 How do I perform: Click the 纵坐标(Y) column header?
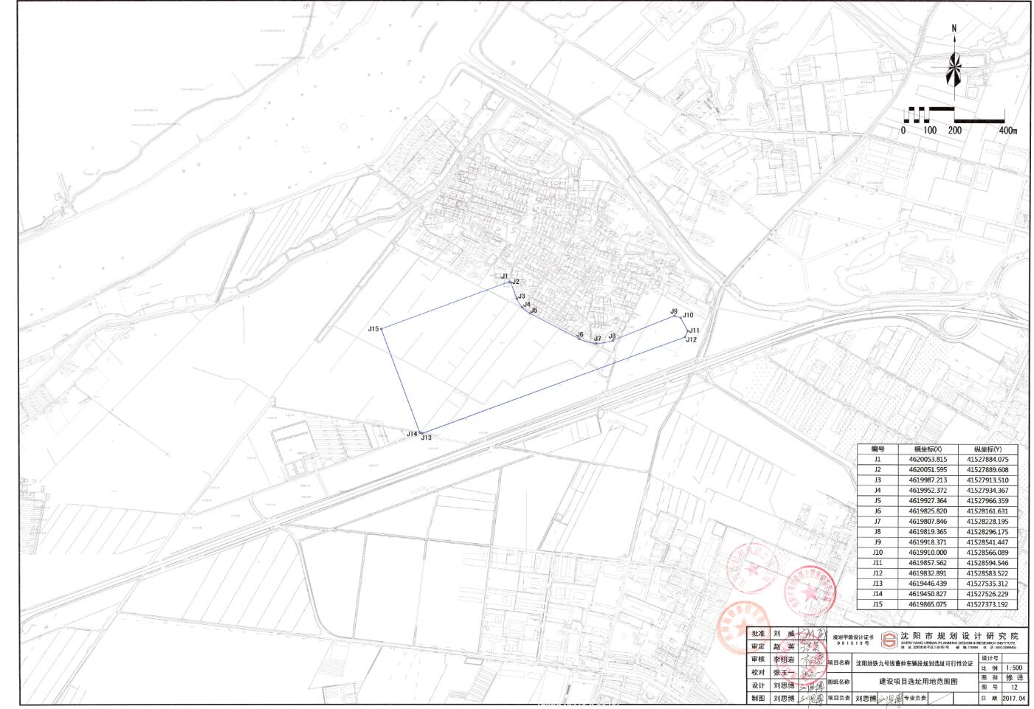(x=987, y=449)
